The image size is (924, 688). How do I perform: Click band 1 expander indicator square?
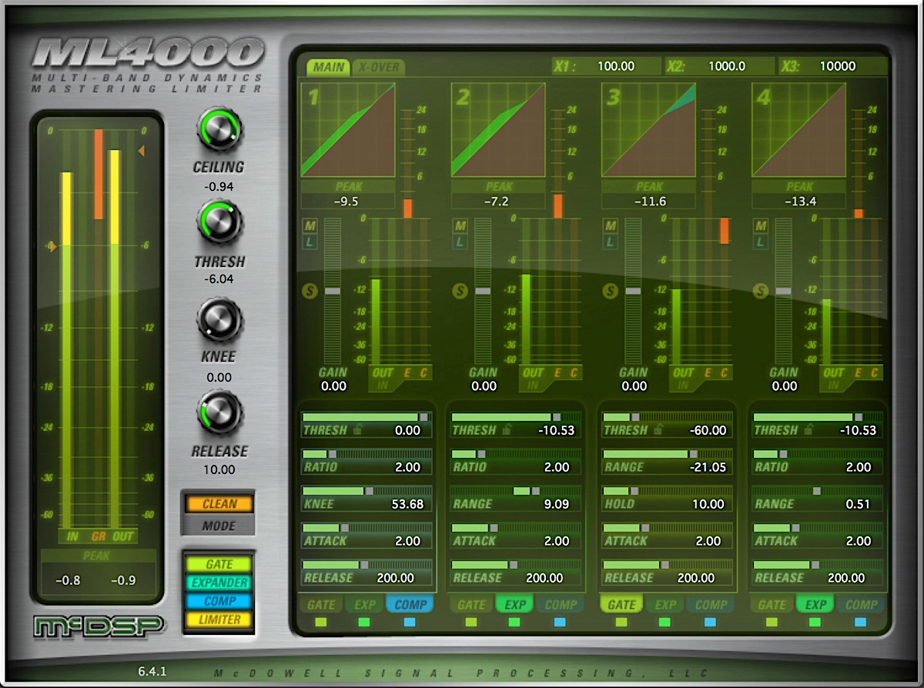364,622
